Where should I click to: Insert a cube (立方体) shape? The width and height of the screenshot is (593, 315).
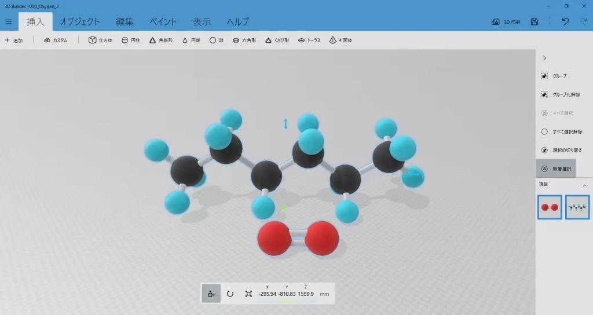pyautogui.click(x=100, y=41)
